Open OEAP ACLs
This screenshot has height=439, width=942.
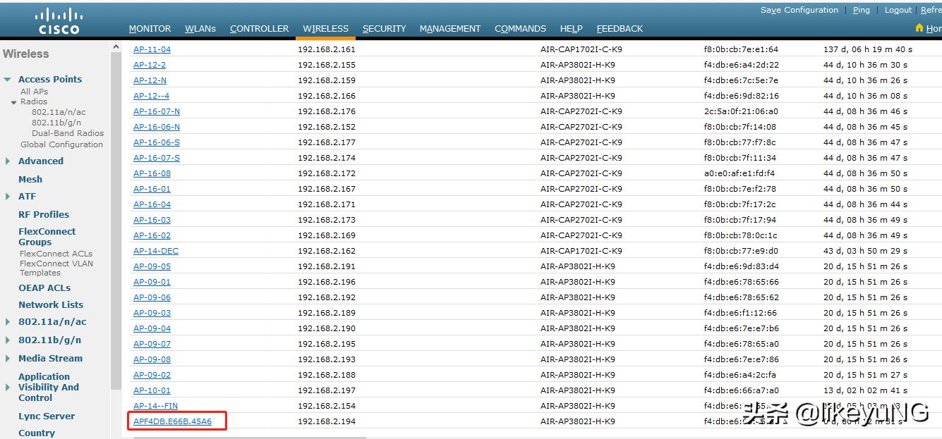(x=44, y=287)
